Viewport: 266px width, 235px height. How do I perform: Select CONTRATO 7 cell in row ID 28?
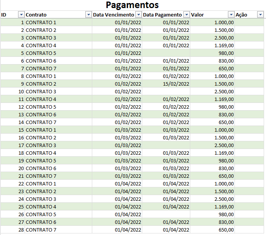tap(58, 230)
